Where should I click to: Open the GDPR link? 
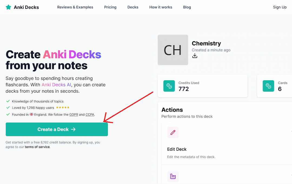(x=74, y=114)
